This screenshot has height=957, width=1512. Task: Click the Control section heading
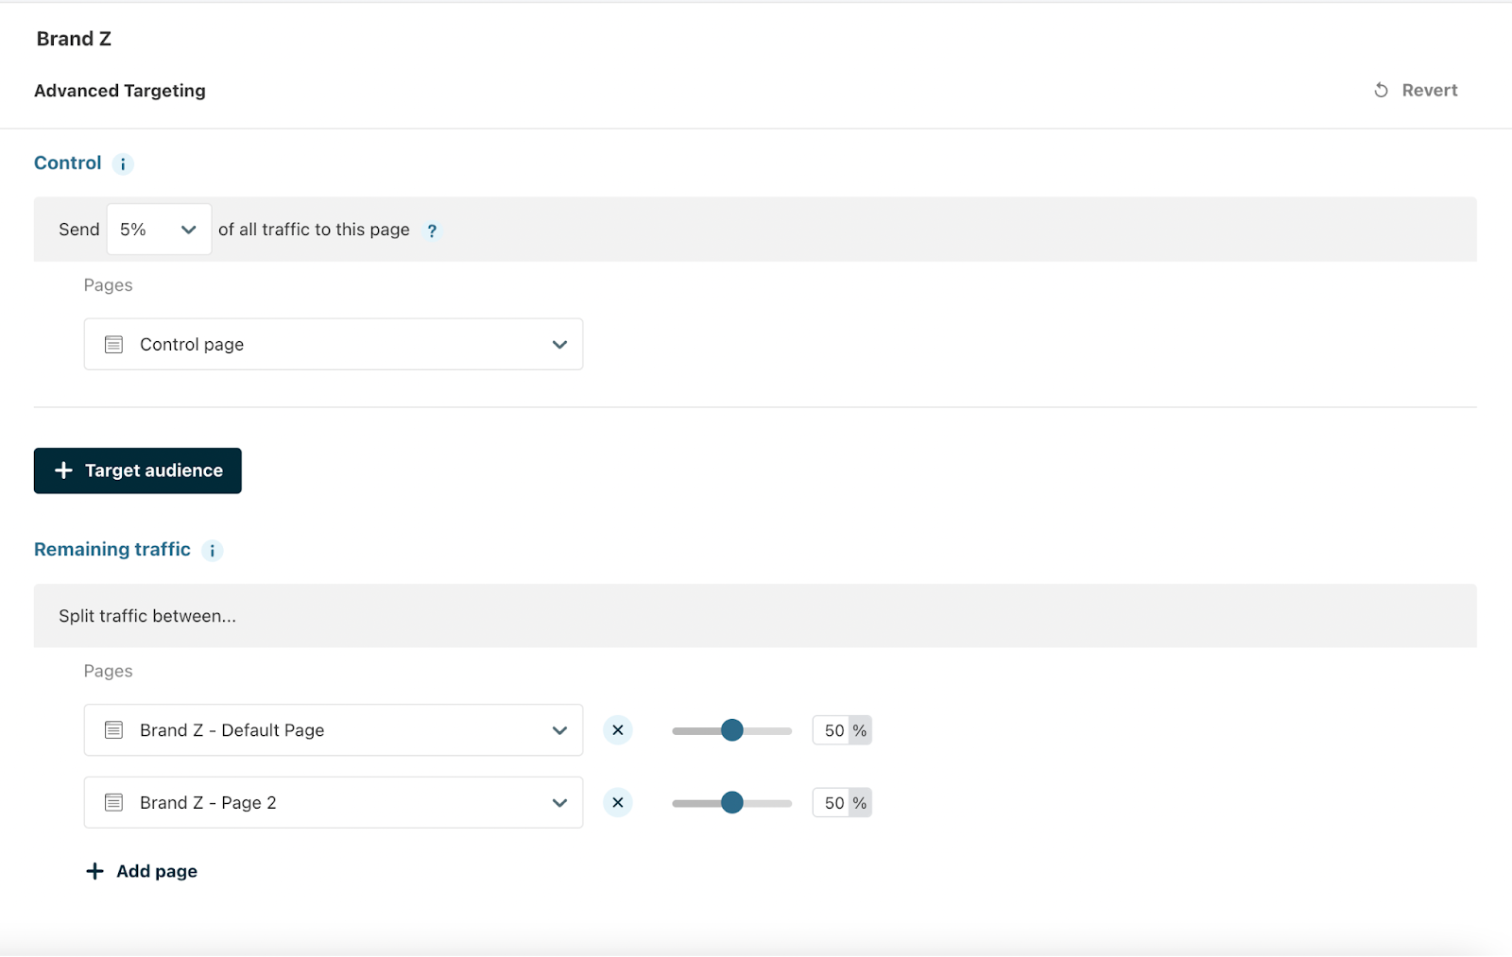click(68, 163)
